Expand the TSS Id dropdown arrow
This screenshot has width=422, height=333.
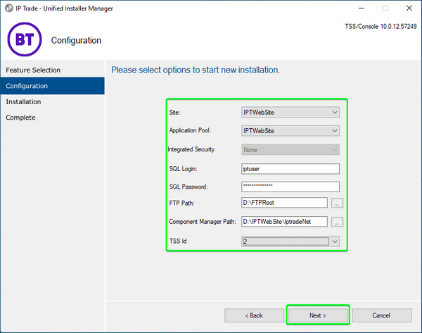coord(335,241)
